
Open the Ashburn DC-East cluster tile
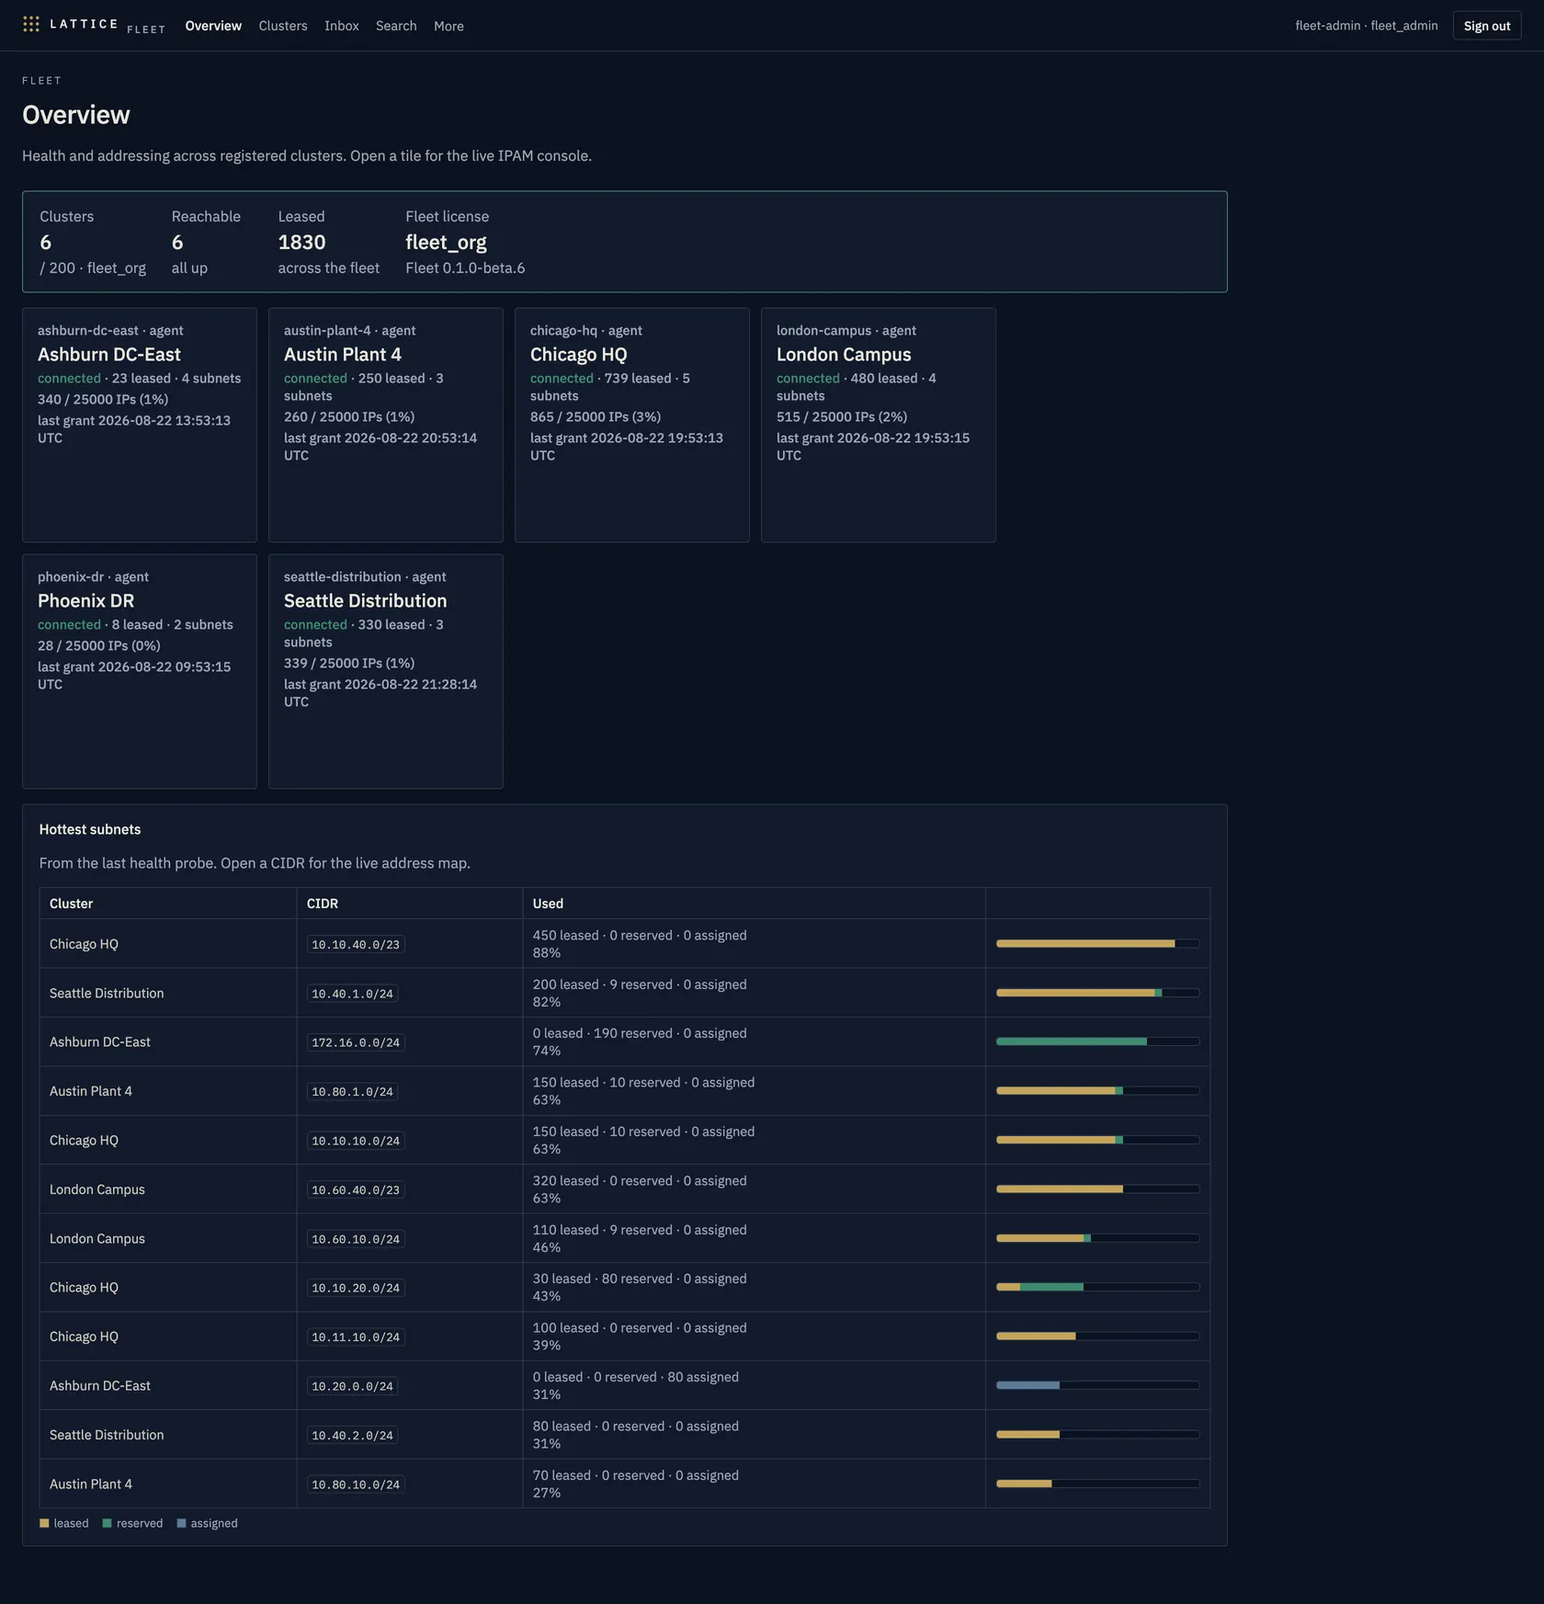click(140, 425)
